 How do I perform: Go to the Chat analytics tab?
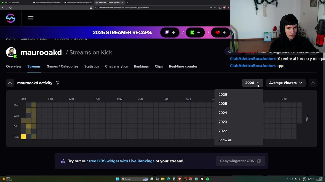117,66
